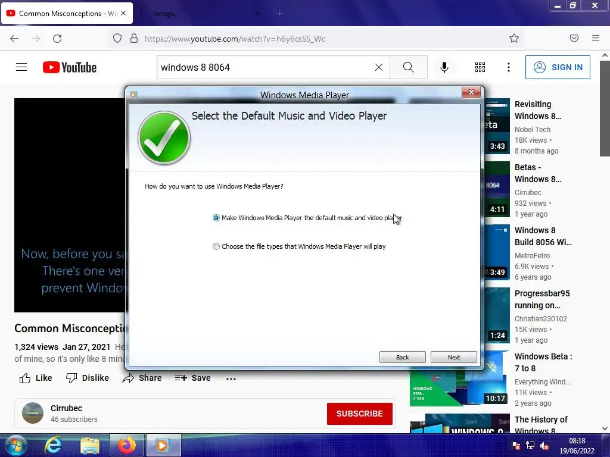Open the YouTube hamburger guide menu
The image size is (610, 457).
coord(21,67)
